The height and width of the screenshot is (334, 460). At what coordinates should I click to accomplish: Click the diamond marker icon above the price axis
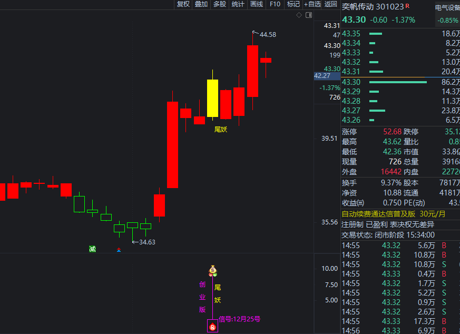(299, 15)
